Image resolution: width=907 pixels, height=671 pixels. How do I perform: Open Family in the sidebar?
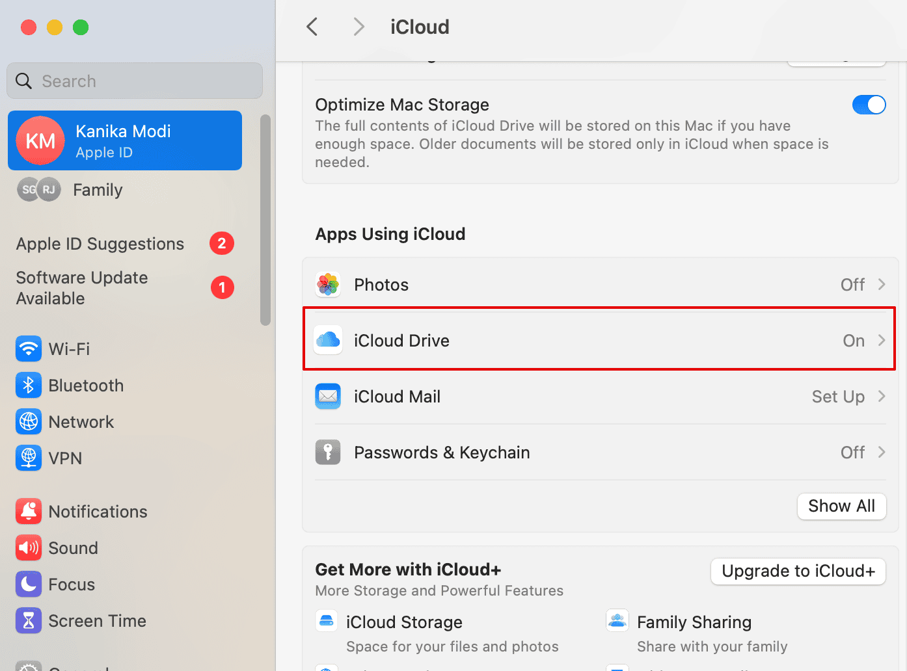(98, 190)
